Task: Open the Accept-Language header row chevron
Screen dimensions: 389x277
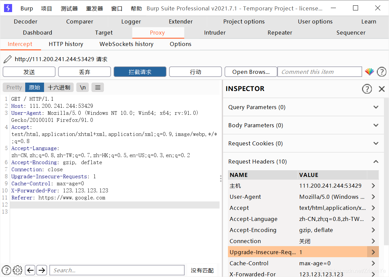Action: 373,219
